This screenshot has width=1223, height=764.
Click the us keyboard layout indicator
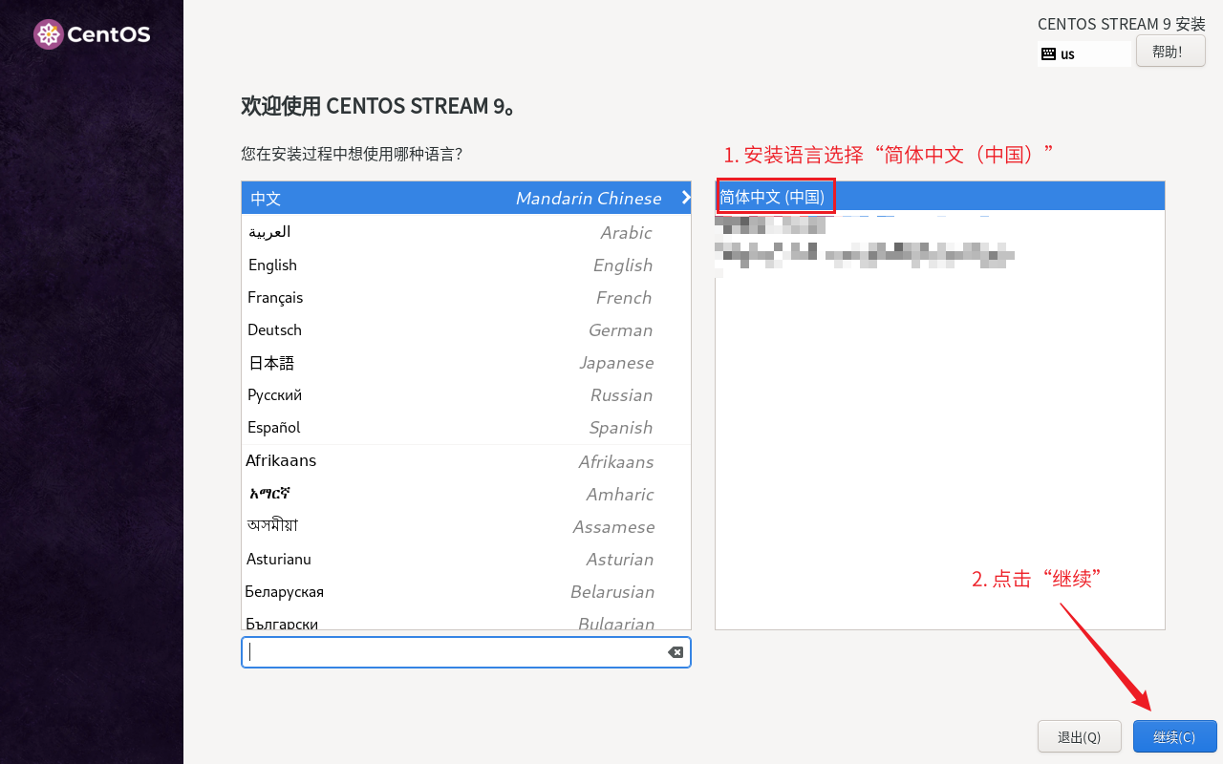[1067, 54]
